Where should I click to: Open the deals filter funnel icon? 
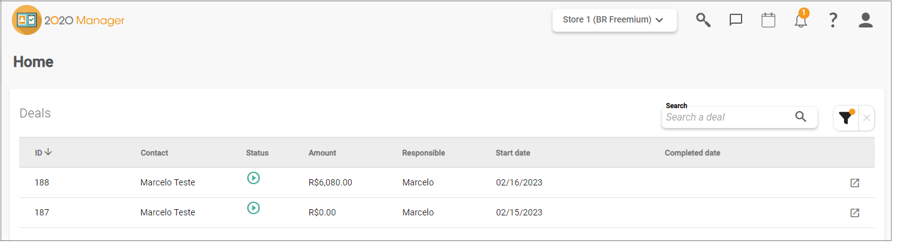coord(846,117)
